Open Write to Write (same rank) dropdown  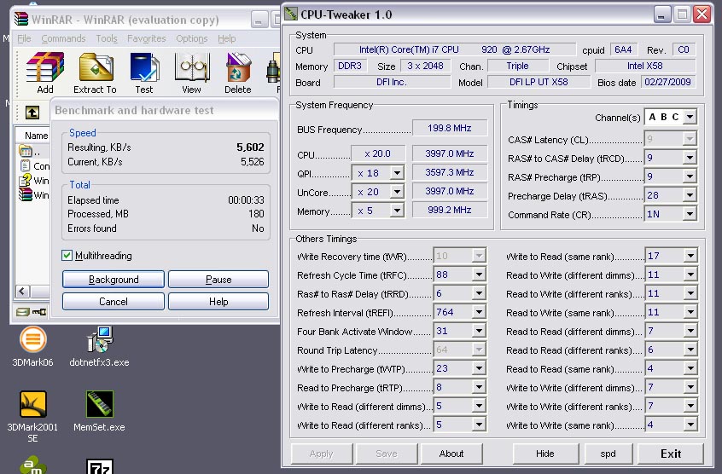690,425
